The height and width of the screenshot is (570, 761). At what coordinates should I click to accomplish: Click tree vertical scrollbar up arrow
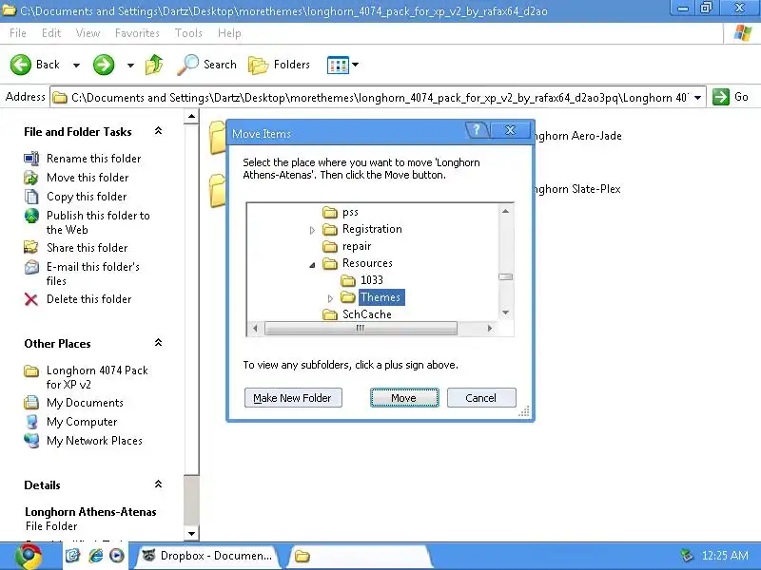pos(506,211)
